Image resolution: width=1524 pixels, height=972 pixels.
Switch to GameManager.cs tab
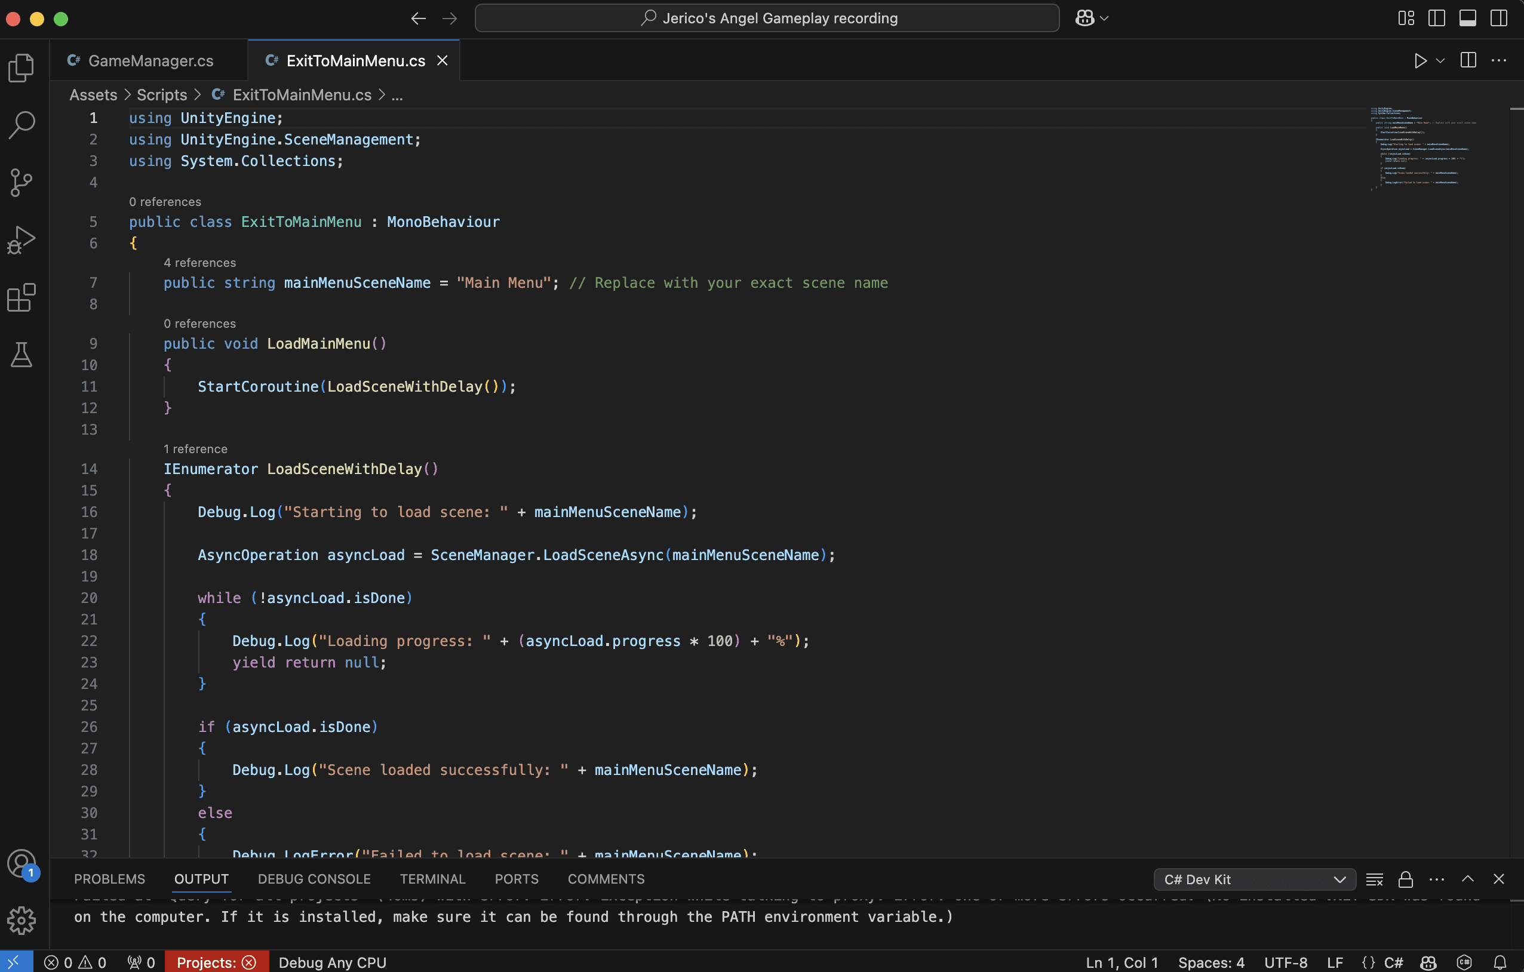pos(149,61)
